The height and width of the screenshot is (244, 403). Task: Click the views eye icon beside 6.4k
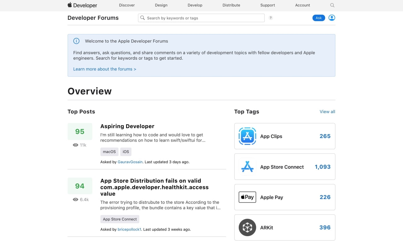pos(75,199)
